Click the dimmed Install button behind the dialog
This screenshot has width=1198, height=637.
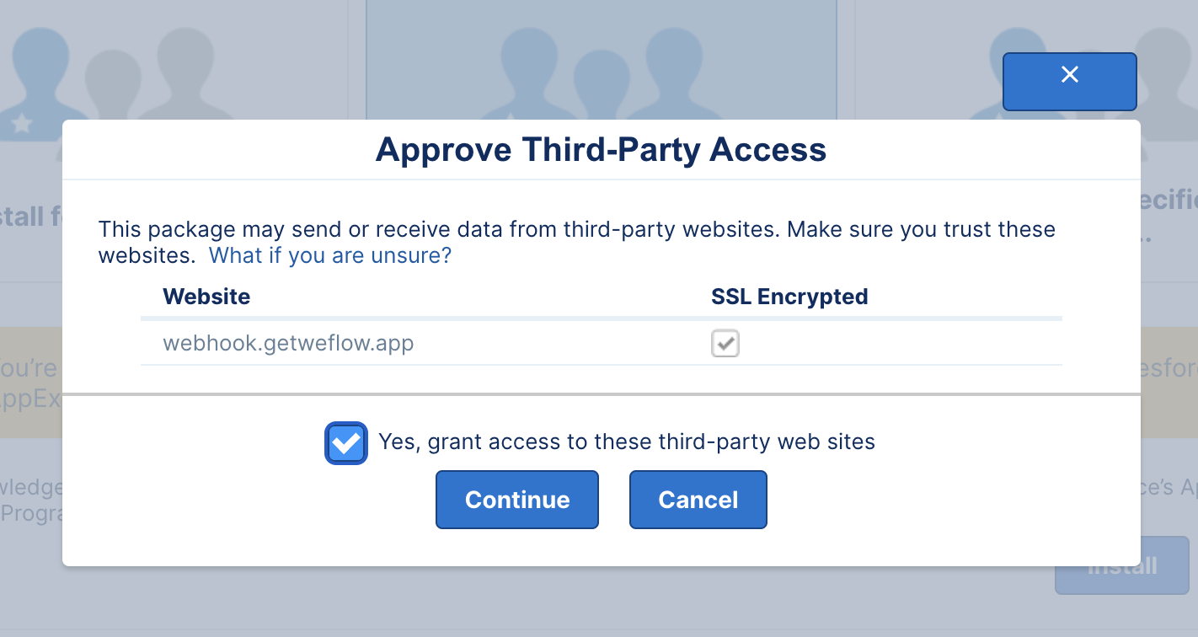coord(1122,565)
